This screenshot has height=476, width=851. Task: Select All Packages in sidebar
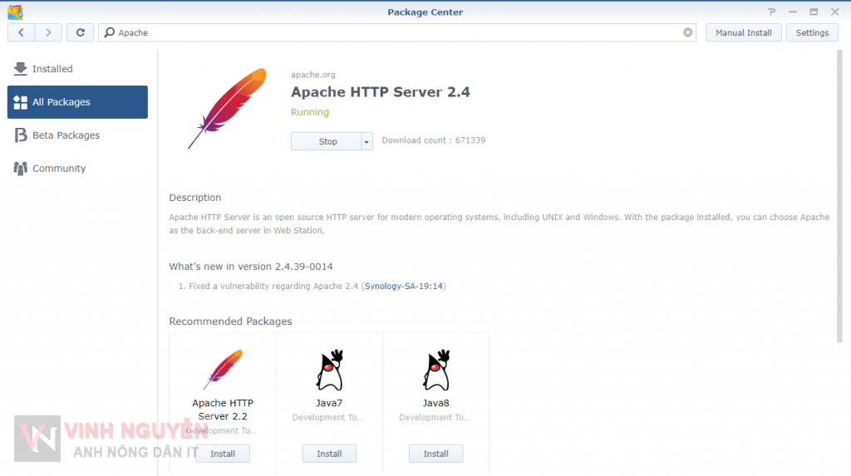tap(77, 102)
